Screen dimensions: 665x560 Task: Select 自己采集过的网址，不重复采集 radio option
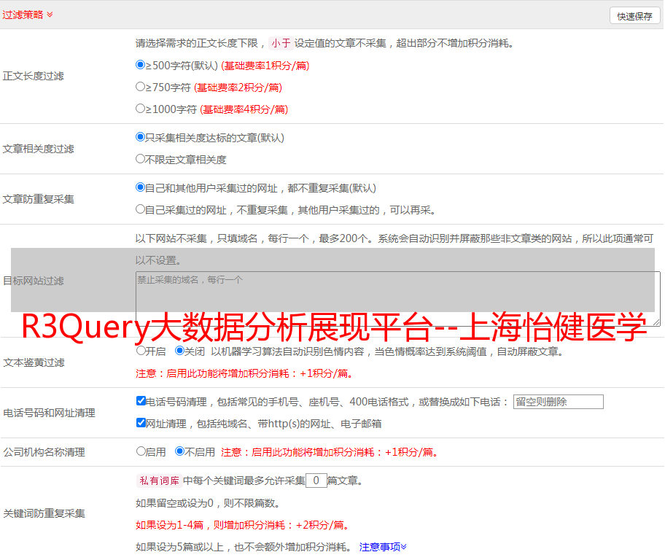coord(140,209)
